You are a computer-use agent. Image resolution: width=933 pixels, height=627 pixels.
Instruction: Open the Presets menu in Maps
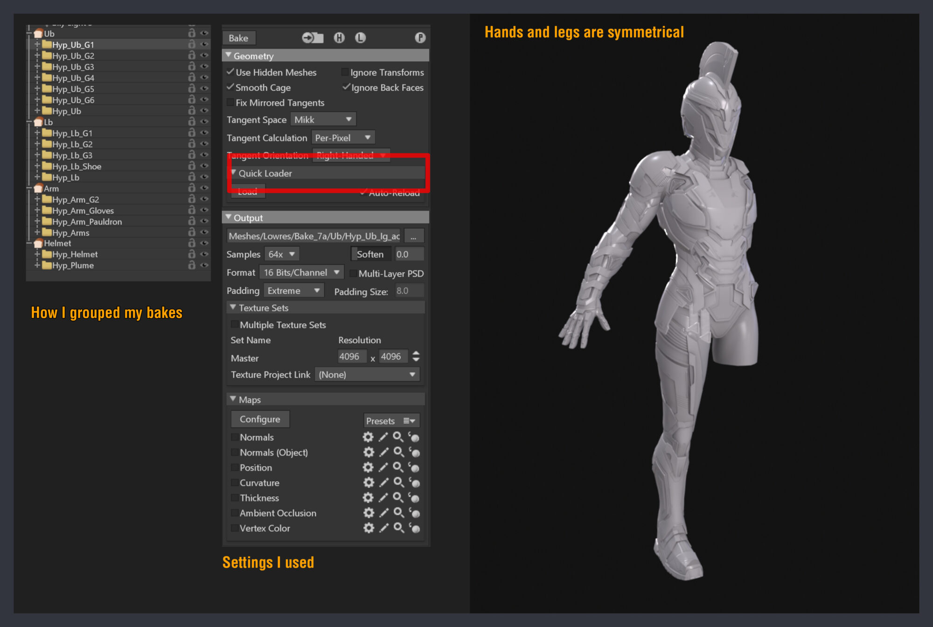391,420
